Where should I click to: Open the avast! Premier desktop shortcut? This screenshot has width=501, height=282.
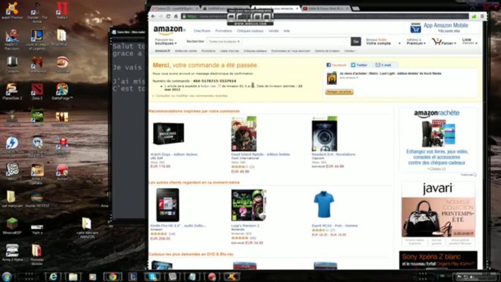pos(12,11)
